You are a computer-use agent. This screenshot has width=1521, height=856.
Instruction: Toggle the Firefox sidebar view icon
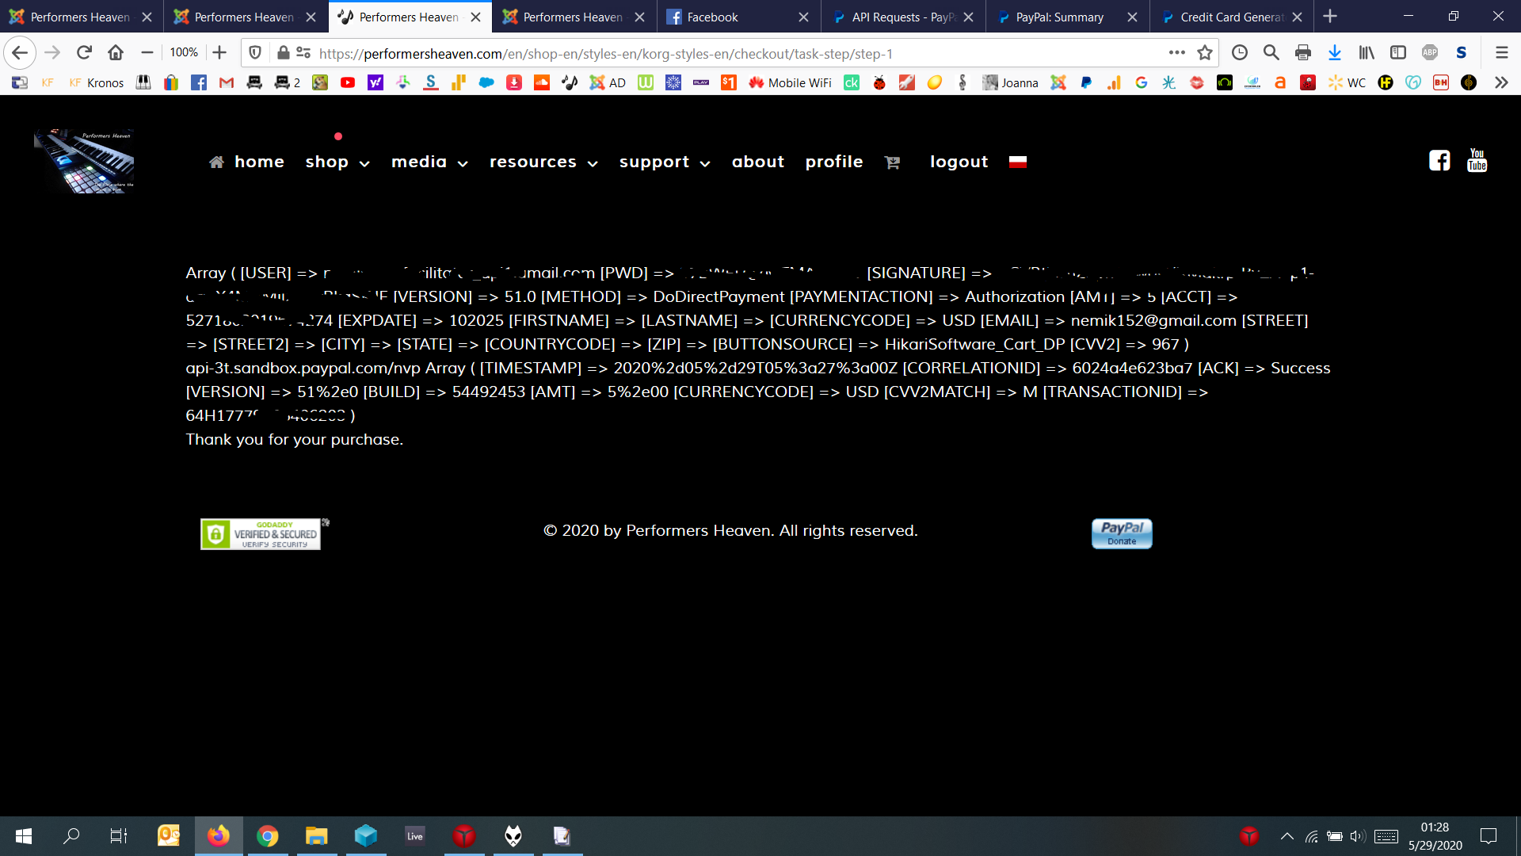point(1398,53)
